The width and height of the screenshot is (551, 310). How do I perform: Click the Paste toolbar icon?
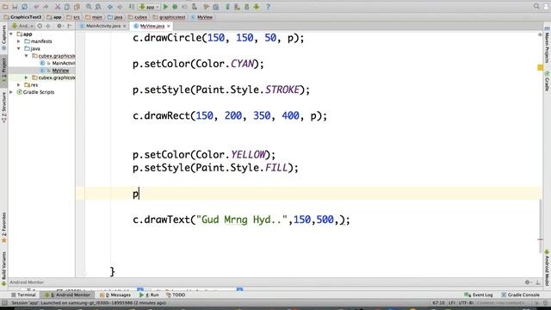[77, 7]
